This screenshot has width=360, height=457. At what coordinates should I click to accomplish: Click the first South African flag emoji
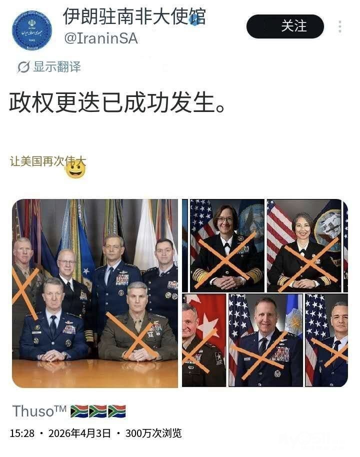[79, 411]
